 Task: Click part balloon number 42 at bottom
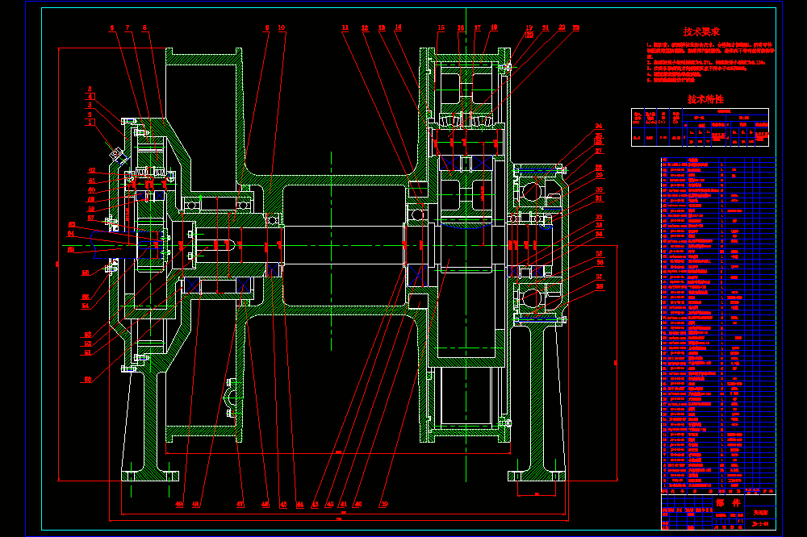330,505
